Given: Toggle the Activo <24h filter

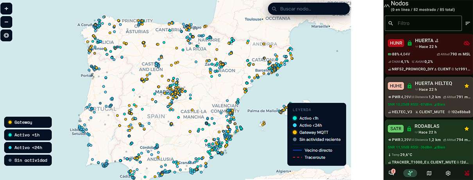Looking at the screenshot, I should point(28,148).
